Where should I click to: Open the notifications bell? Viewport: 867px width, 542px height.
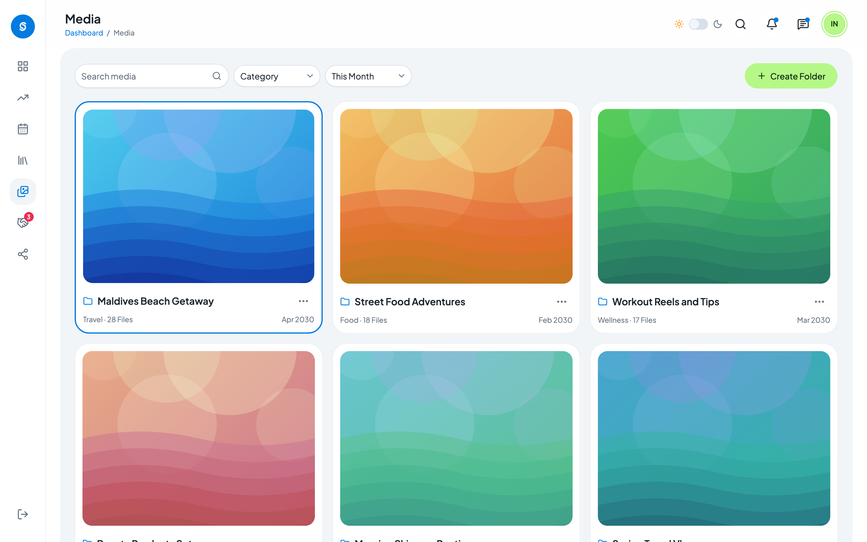tap(772, 24)
